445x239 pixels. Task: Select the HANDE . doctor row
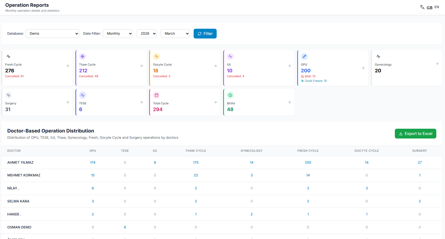pos(222,214)
